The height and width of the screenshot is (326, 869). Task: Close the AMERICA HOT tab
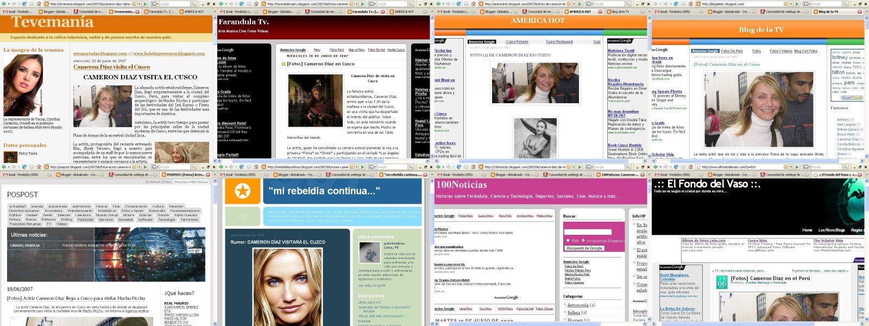point(600,11)
